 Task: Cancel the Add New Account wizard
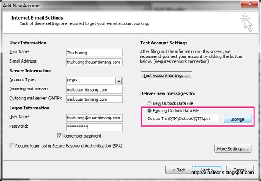click(x=240, y=170)
